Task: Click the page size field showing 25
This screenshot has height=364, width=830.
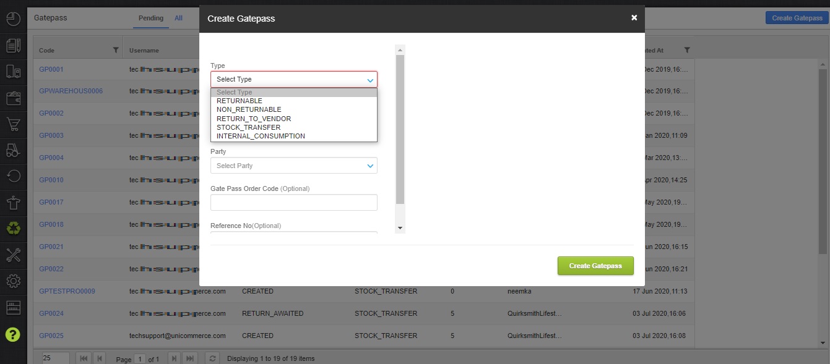Action: tap(55, 358)
